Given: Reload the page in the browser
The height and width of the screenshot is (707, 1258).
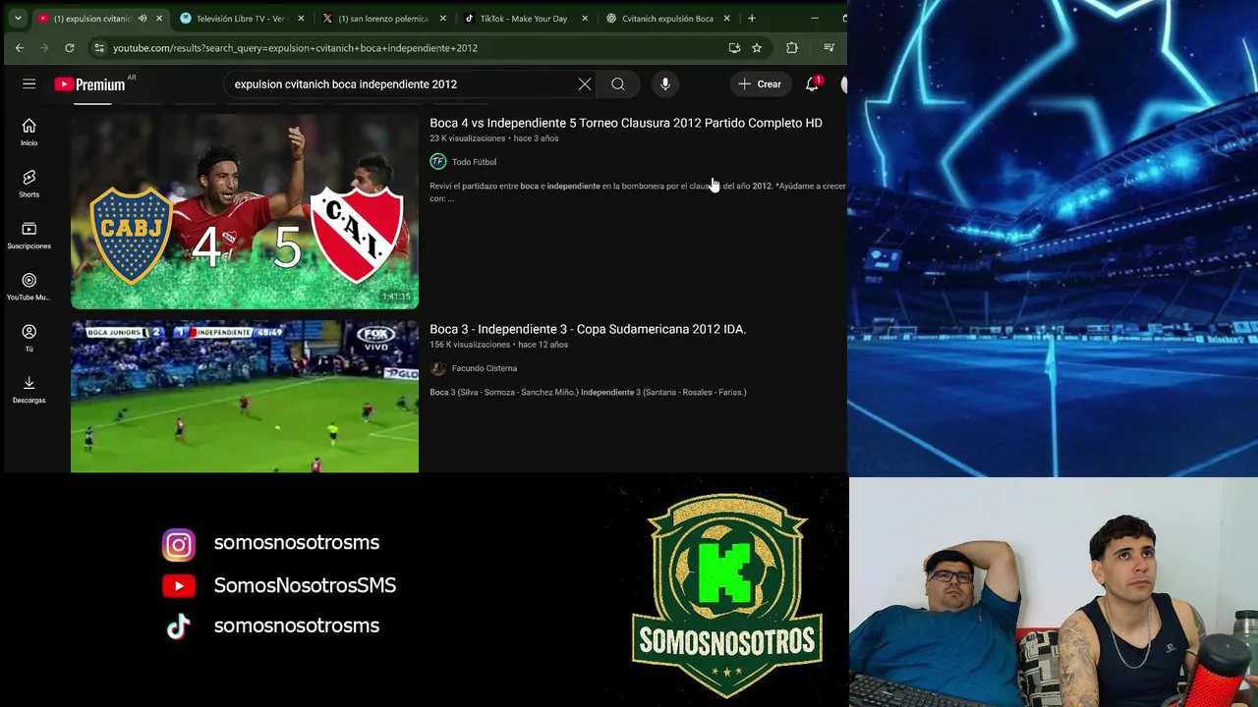Looking at the screenshot, I should coord(70,47).
